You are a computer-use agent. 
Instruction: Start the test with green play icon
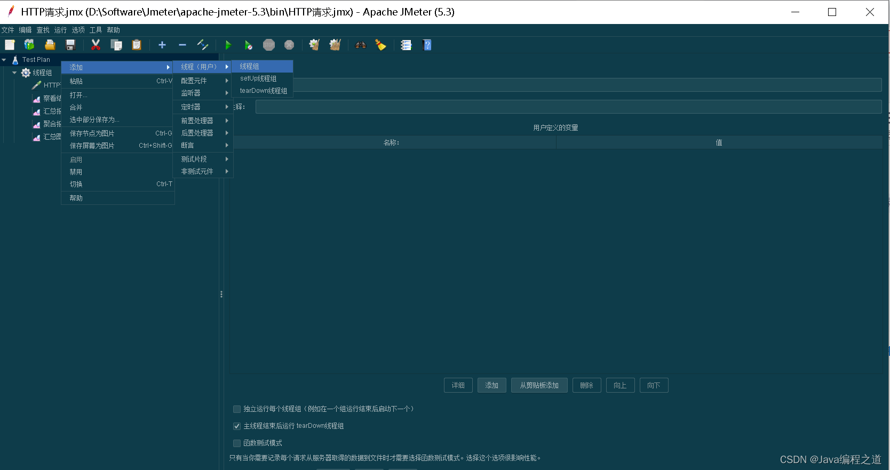tap(228, 45)
